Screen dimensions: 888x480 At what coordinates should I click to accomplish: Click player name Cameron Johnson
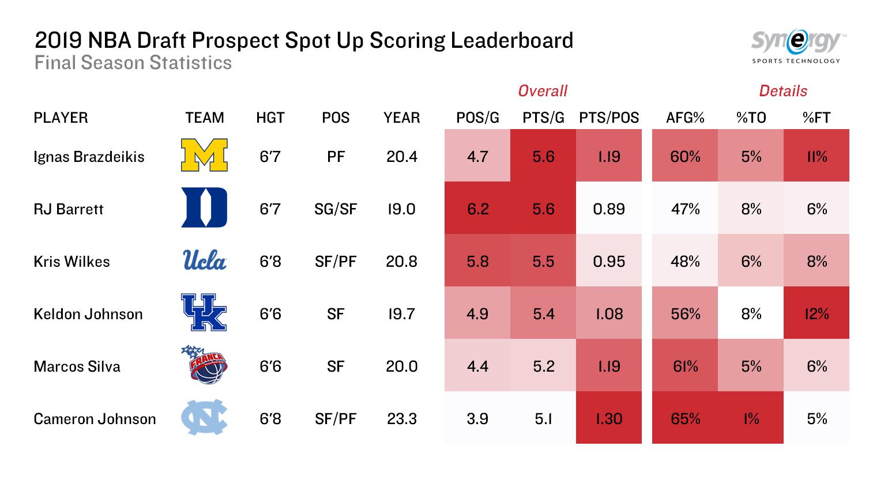coord(95,419)
